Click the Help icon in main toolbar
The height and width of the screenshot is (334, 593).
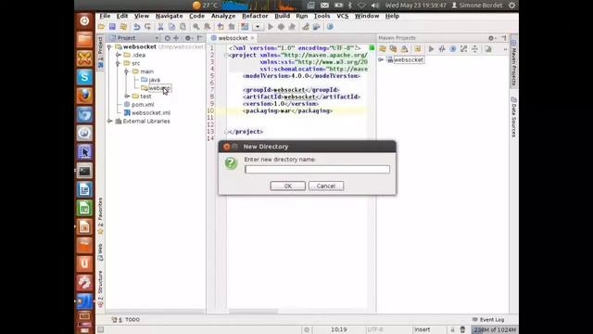(330, 27)
